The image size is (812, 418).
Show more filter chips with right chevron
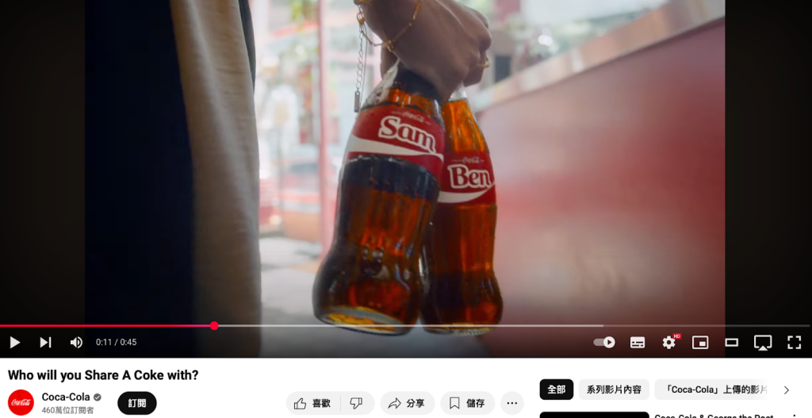787,390
